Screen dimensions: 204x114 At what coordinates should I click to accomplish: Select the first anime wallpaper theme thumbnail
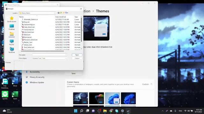[x=81, y=98]
